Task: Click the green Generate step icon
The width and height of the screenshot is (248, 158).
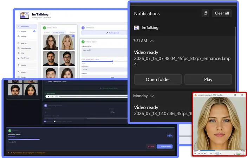Action: tap(10, 131)
